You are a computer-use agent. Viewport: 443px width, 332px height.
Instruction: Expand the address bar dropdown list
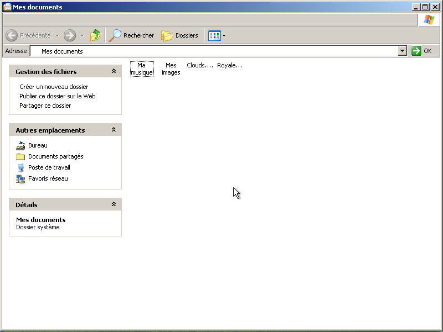click(403, 51)
